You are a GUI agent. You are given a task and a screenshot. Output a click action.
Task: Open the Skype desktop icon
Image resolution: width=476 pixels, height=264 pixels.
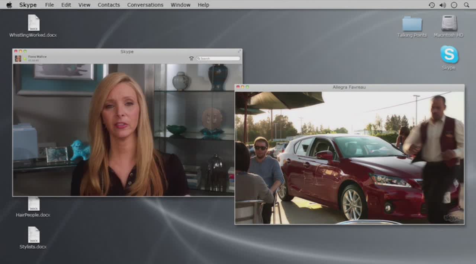coord(449,55)
